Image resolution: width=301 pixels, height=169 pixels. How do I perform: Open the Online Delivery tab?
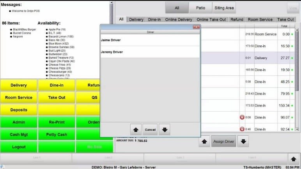(179, 20)
